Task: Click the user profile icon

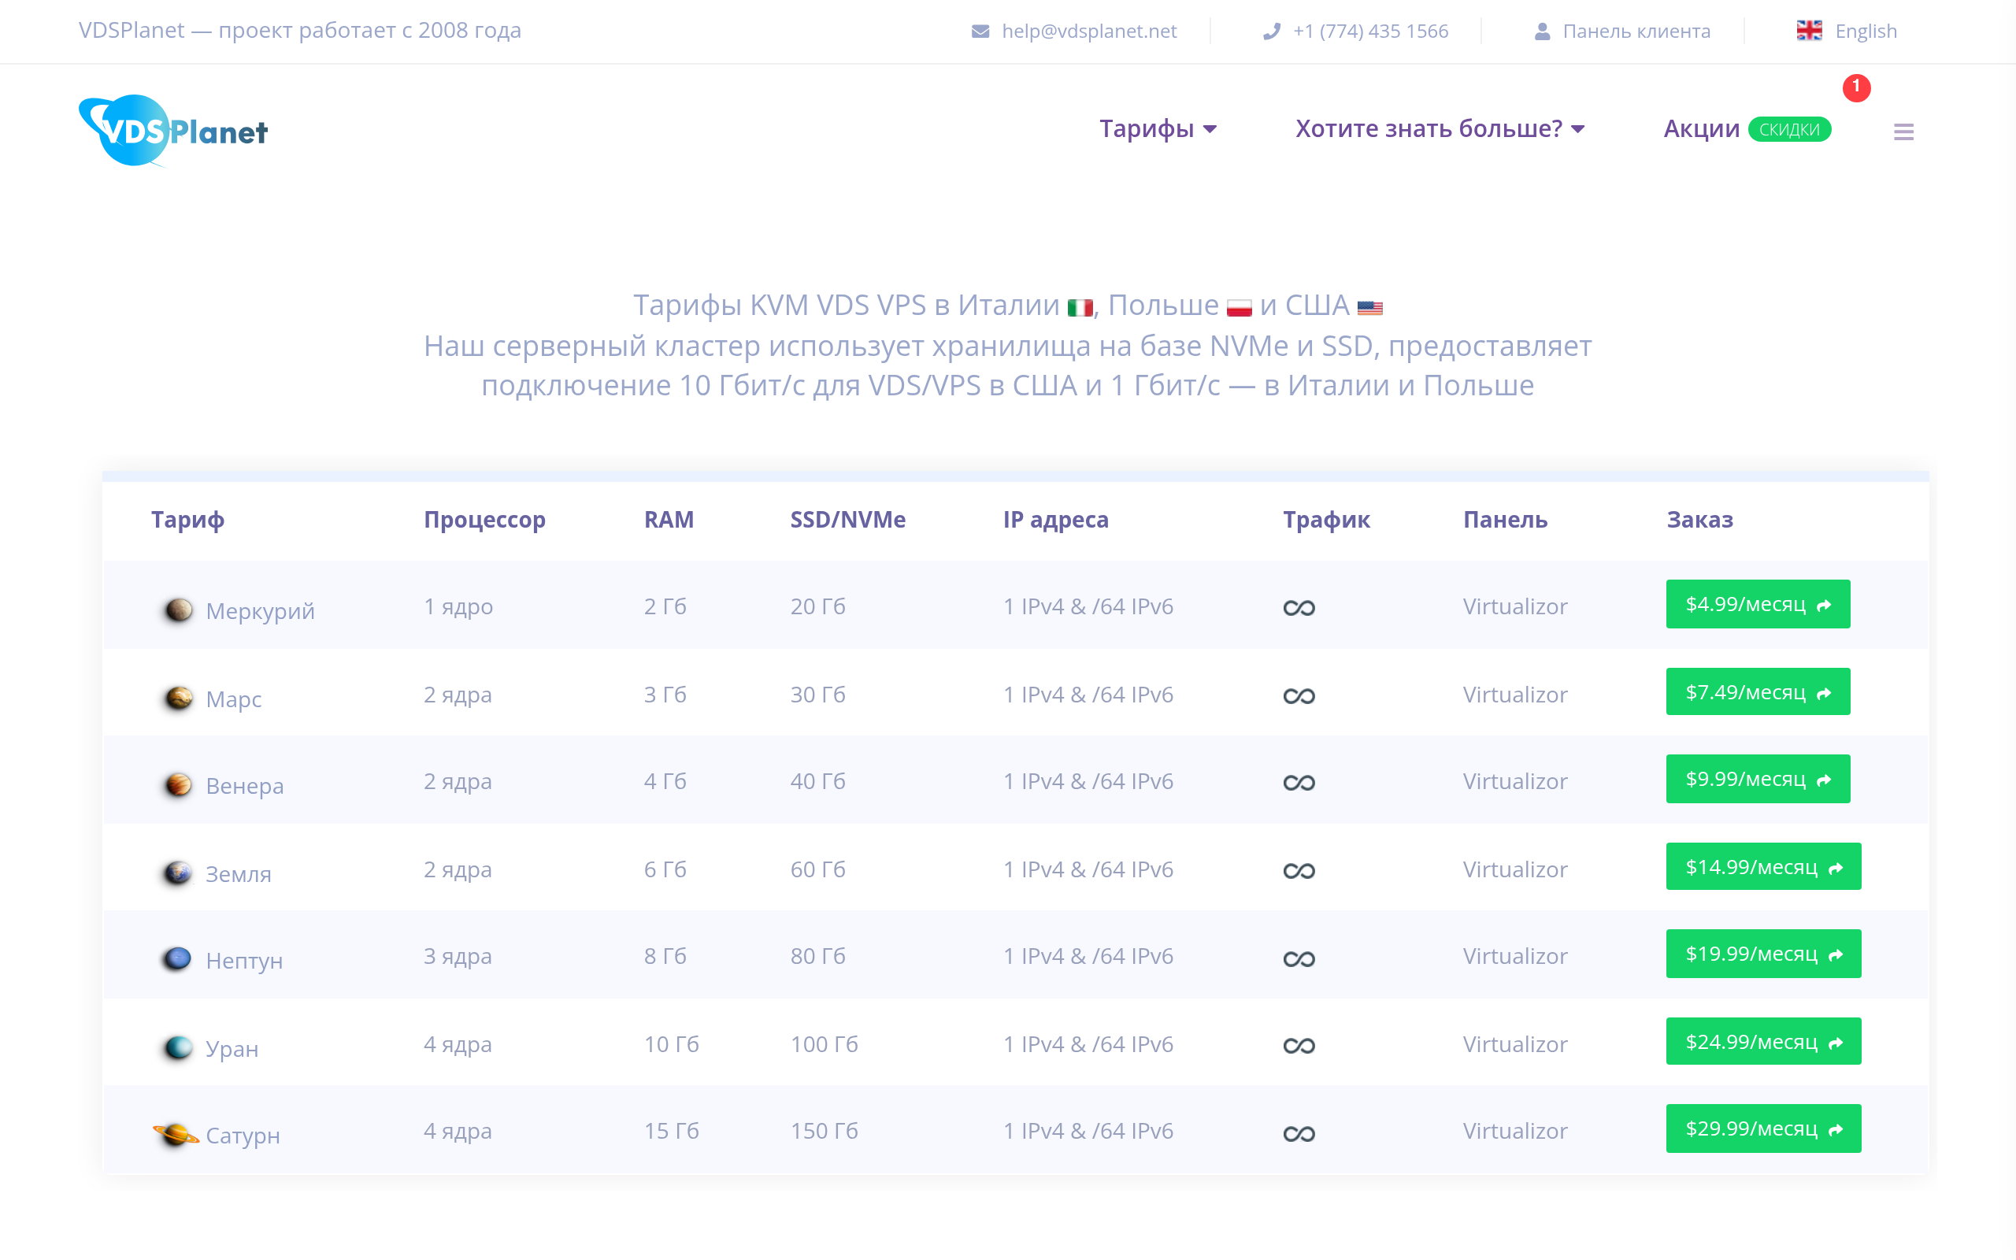Action: point(1542,31)
